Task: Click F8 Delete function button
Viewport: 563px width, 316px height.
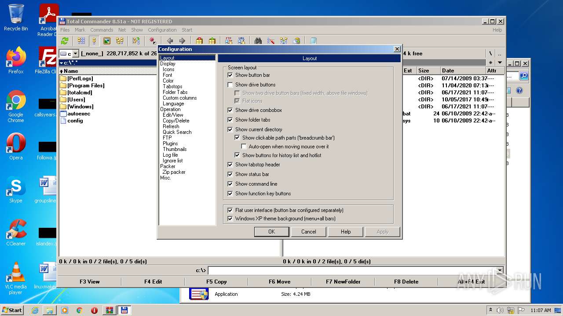Action: click(x=406, y=282)
